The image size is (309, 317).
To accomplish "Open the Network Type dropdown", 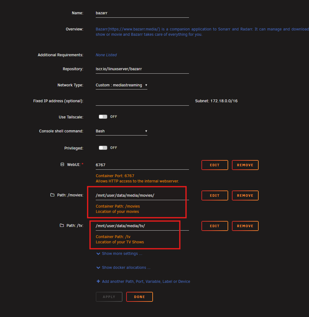I will 121,85.
